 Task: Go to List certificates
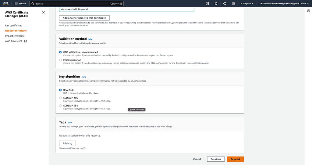click(x=13, y=26)
